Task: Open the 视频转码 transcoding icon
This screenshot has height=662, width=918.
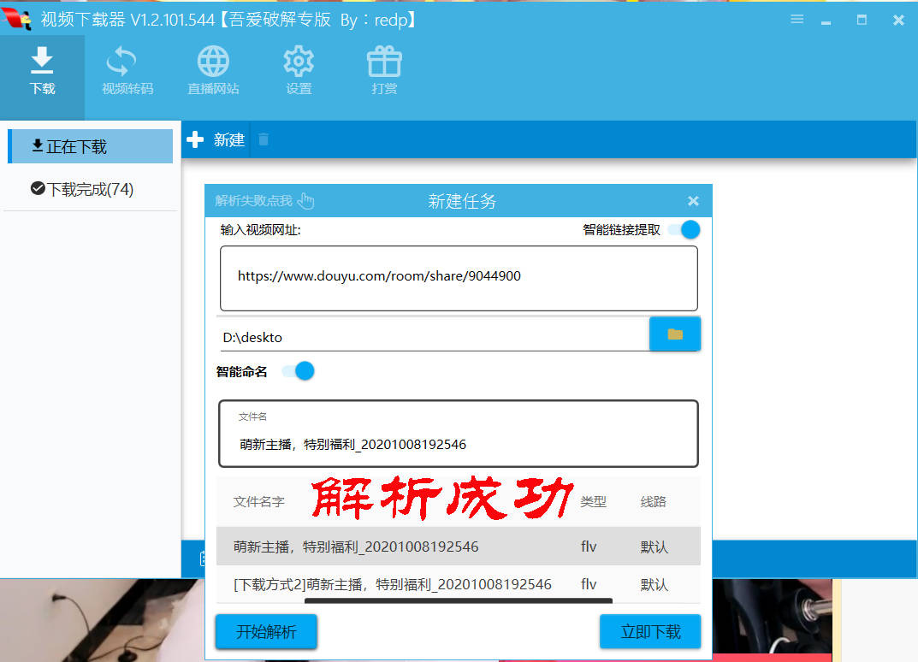Action: [121, 61]
